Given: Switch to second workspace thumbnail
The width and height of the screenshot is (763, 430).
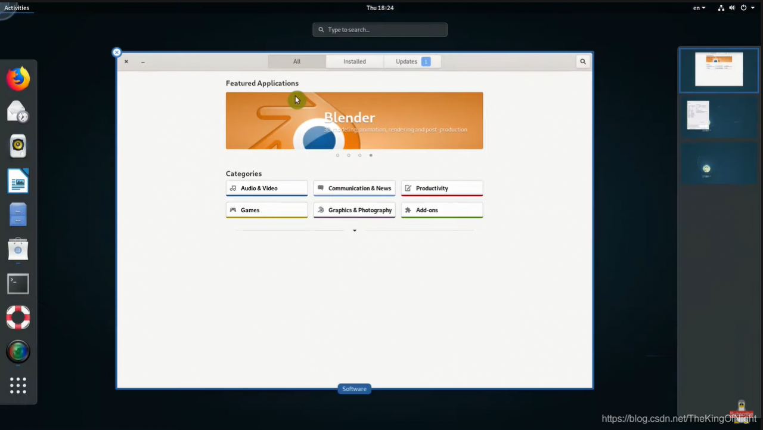Looking at the screenshot, I should (719, 116).
